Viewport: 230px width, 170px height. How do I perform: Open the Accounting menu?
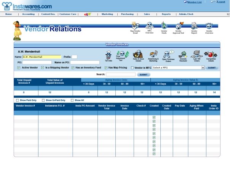(x=28, y=14)
